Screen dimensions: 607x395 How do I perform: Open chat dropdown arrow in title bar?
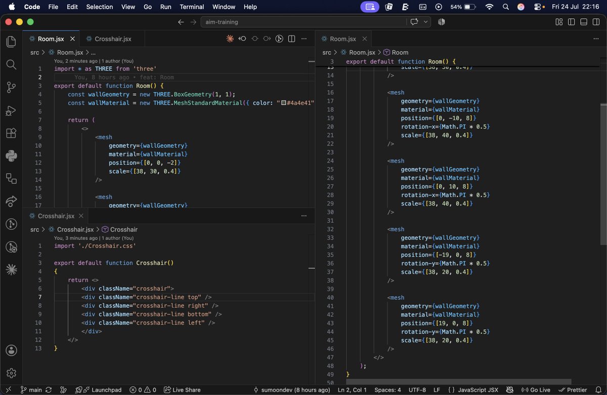tap(426, 22)
